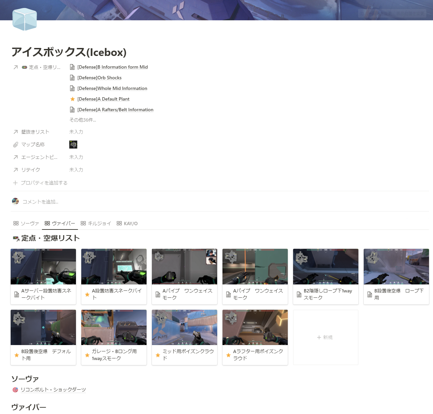433x414 pixels.
Task: Click the 新規 button to add a card
Action: click(325, 337)
